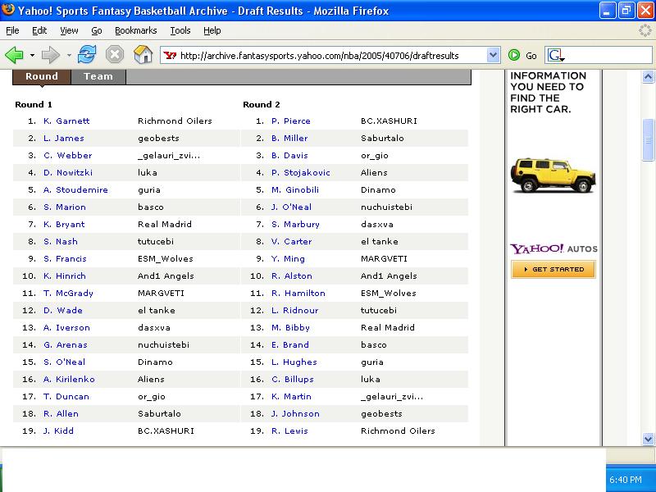656x492 pixels.
Task: Open J. Kidd player link
Action: 58,431
